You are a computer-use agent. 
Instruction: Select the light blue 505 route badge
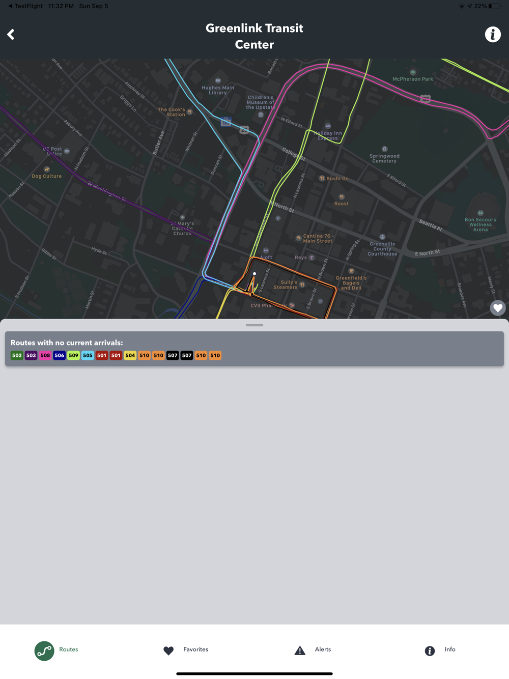[88, 355]
